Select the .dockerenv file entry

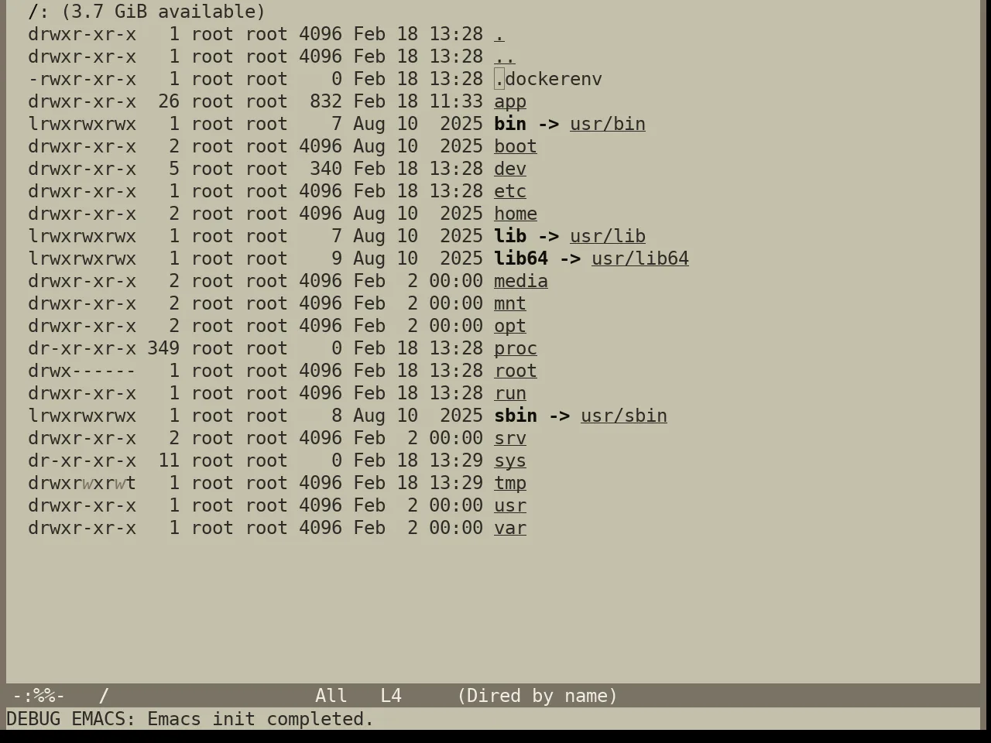pos(548,79)
